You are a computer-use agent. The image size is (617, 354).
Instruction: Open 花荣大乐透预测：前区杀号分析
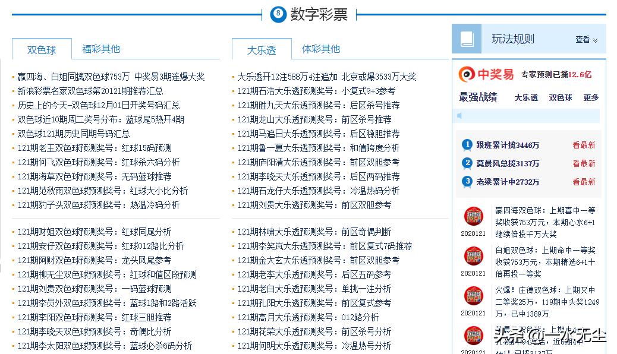314,331
